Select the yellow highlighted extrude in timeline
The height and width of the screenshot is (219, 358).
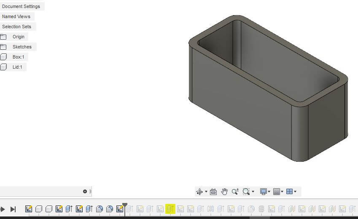(x=170, y=209)
